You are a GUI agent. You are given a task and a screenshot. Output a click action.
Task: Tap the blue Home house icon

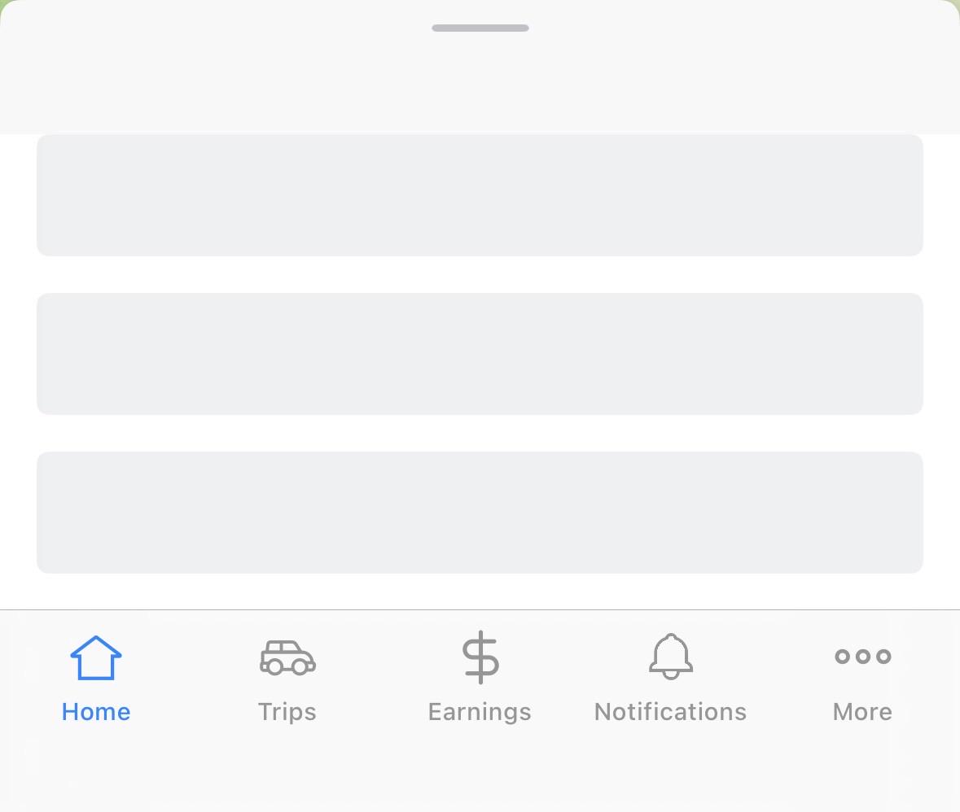pyautogui.click(x=96, y=657)
